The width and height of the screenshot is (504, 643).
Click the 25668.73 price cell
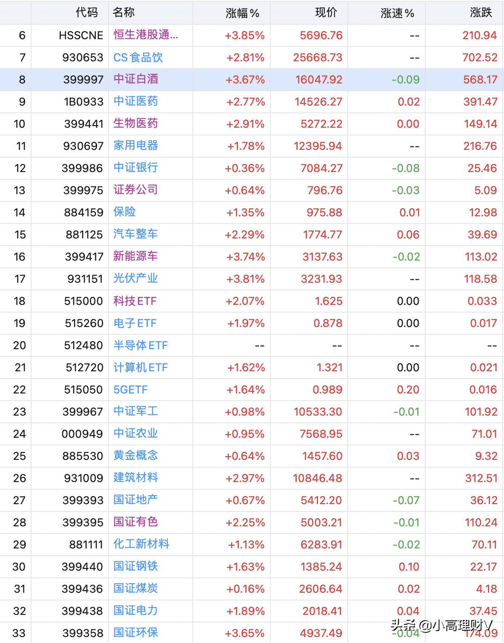pos(318,57)
